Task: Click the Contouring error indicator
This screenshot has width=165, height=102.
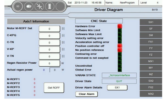Action: point(120,54)
